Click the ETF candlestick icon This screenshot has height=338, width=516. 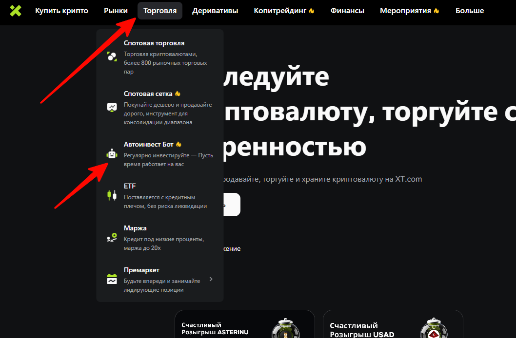point(112,195)
